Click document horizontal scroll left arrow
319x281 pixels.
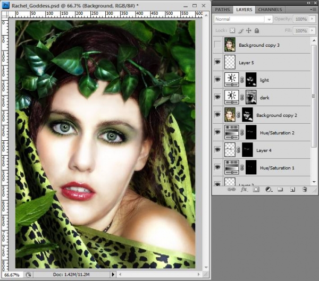(120, 275)
